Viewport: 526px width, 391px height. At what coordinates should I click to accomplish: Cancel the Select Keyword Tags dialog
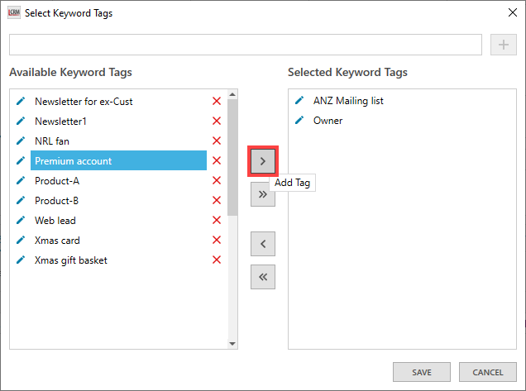coord(487,372)
